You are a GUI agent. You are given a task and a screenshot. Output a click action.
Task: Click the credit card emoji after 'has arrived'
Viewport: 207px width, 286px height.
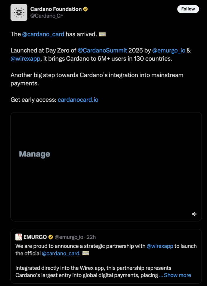[x=102, y=34]
